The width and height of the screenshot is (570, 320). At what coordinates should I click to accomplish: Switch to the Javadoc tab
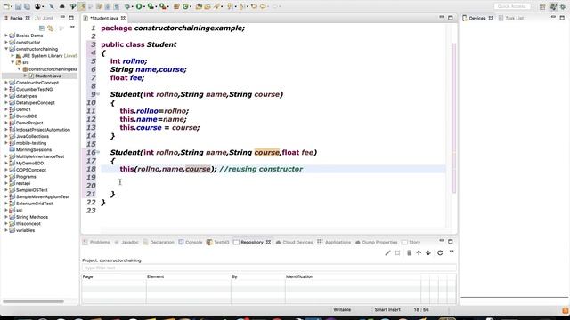tap(126, 242)
